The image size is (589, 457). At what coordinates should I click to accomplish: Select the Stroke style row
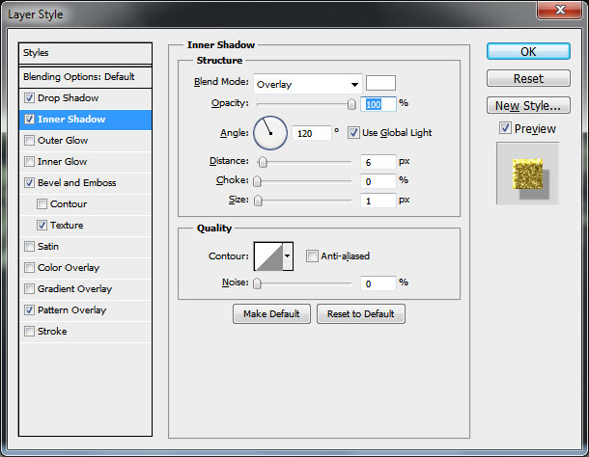85,332
